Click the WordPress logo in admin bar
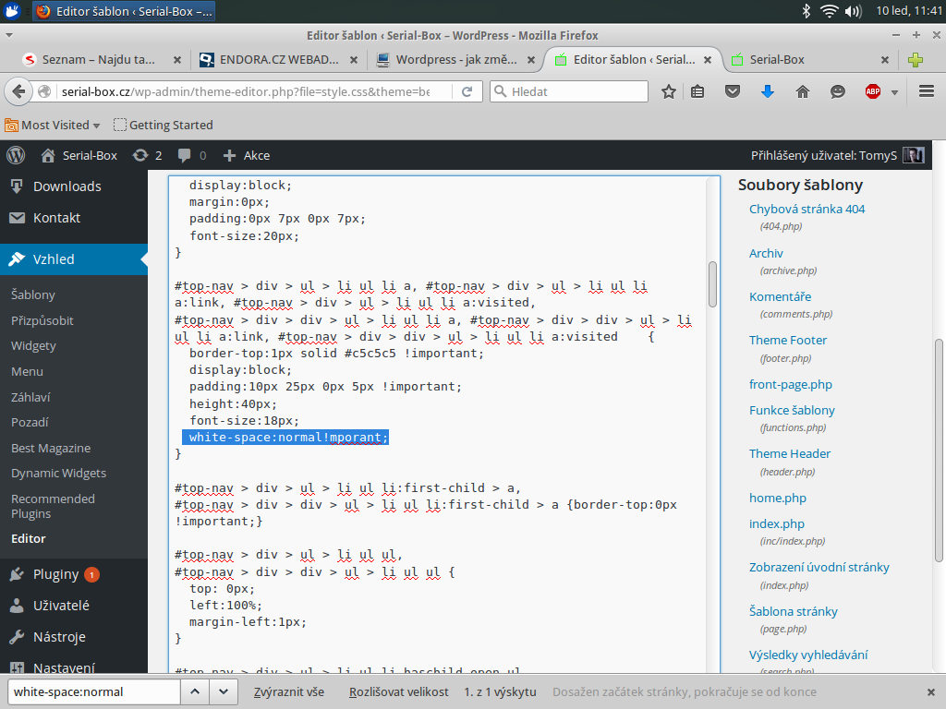This screenshot has width=946, height=709. click(x=15, y=155)
